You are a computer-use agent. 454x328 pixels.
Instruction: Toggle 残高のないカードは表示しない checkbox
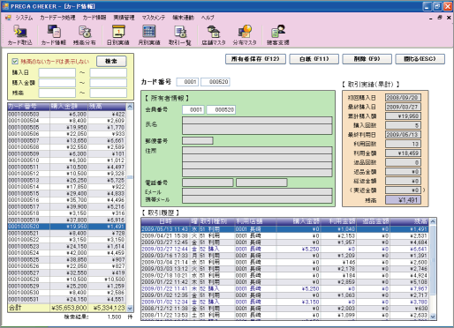pos(15,62)
